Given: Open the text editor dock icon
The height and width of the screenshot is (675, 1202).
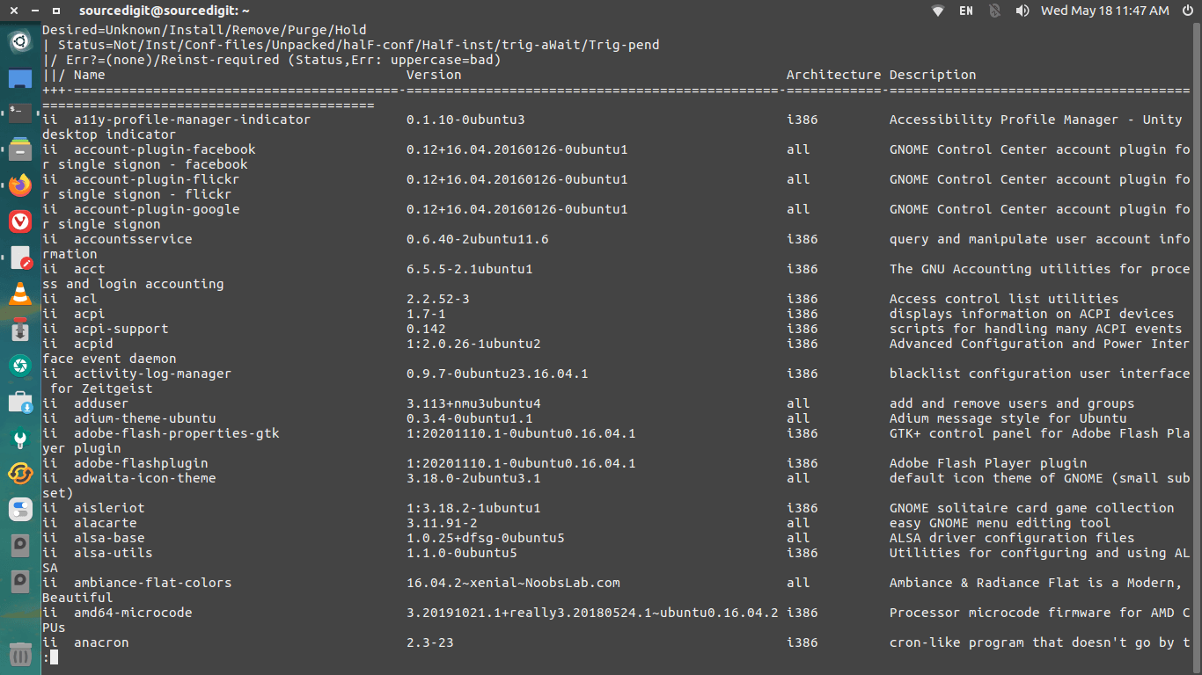Looking at the screenshot, I should (20, 258).
